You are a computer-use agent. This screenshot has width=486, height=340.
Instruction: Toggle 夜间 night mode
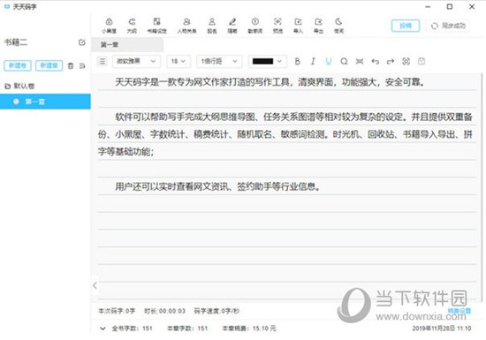click(x=338, y=26)
